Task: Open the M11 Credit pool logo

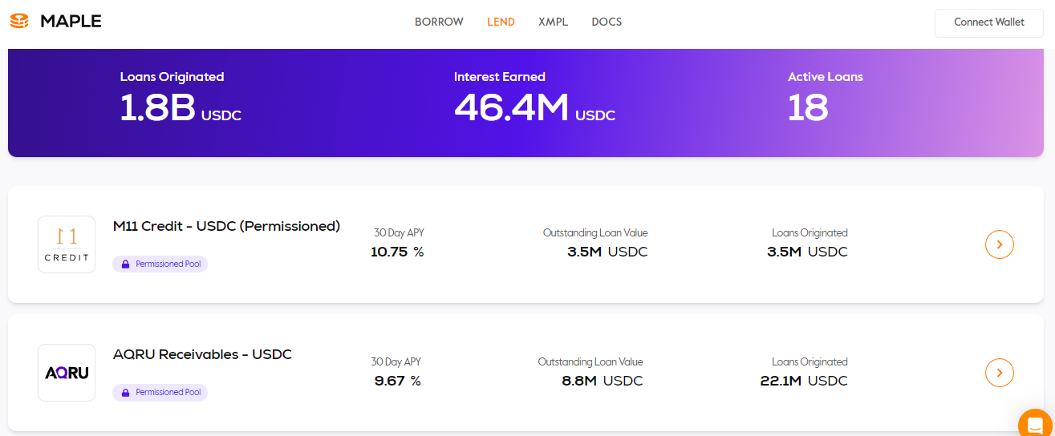Action: 67,244
